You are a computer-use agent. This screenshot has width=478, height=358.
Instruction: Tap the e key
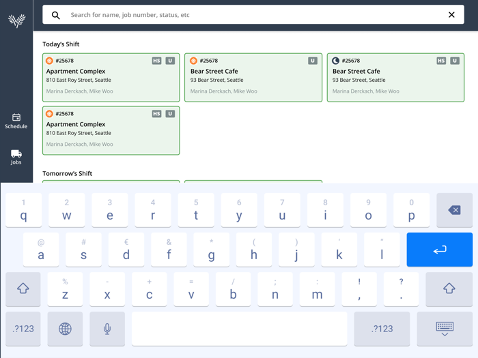coord(110,210)
